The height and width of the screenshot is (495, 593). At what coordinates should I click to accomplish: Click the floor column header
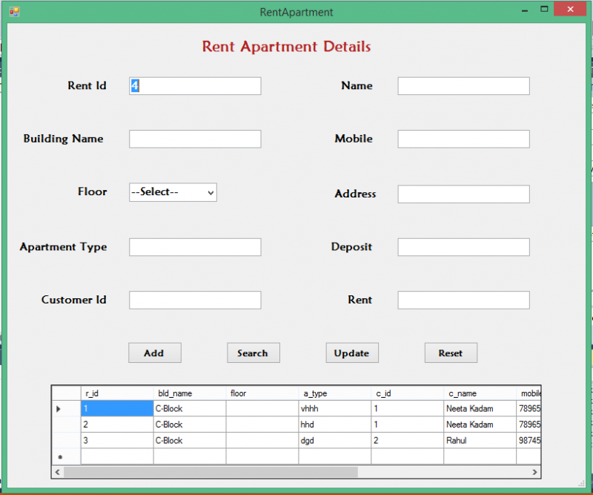coord(262,393)
